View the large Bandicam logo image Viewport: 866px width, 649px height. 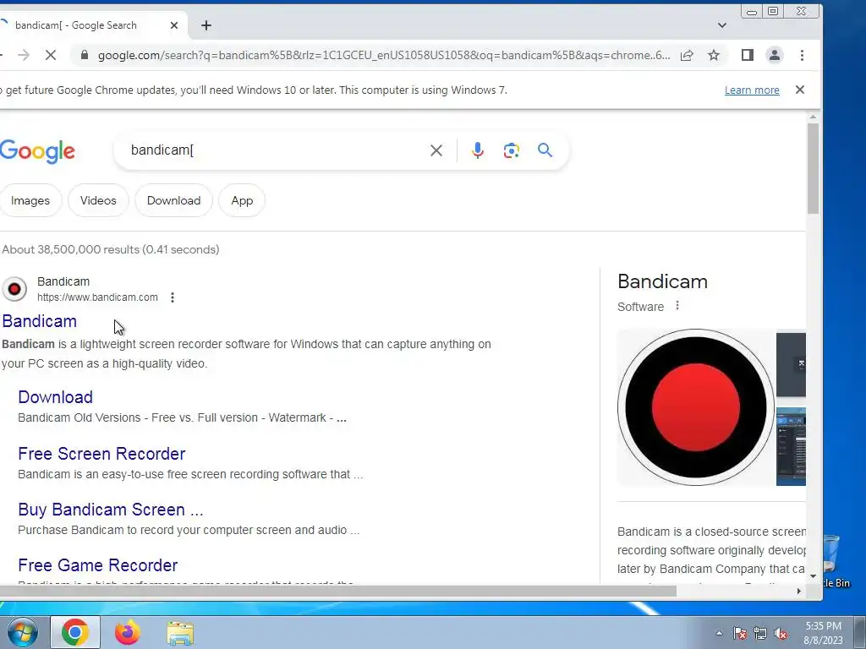[x=695, y=407]
